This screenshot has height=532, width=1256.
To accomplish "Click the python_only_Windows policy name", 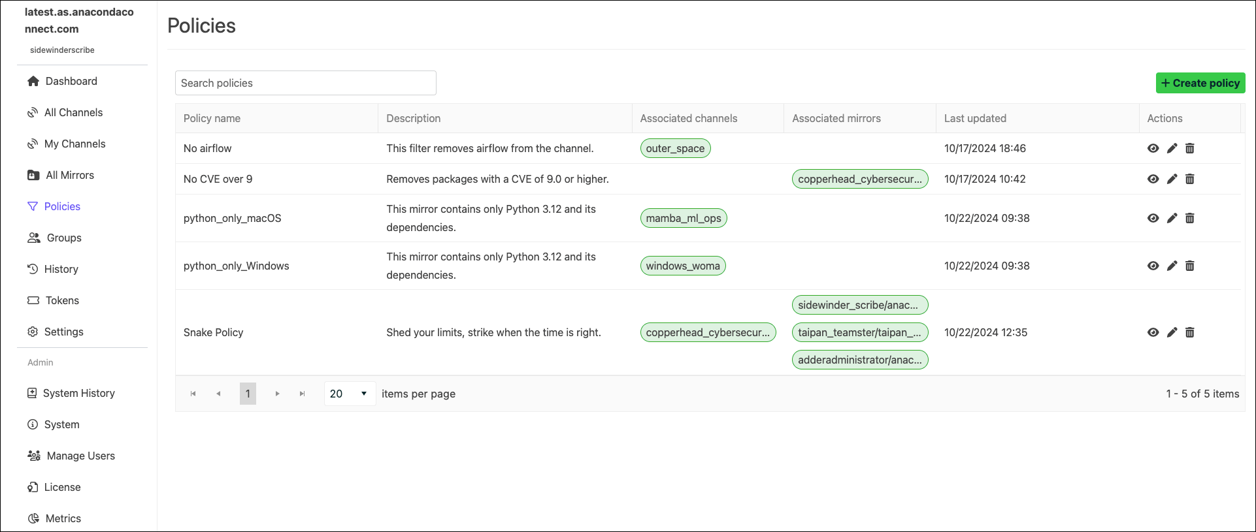I will [237, 266].
